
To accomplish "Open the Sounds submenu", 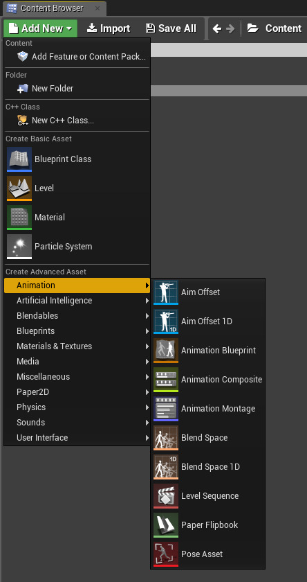I will pos(77,423).
